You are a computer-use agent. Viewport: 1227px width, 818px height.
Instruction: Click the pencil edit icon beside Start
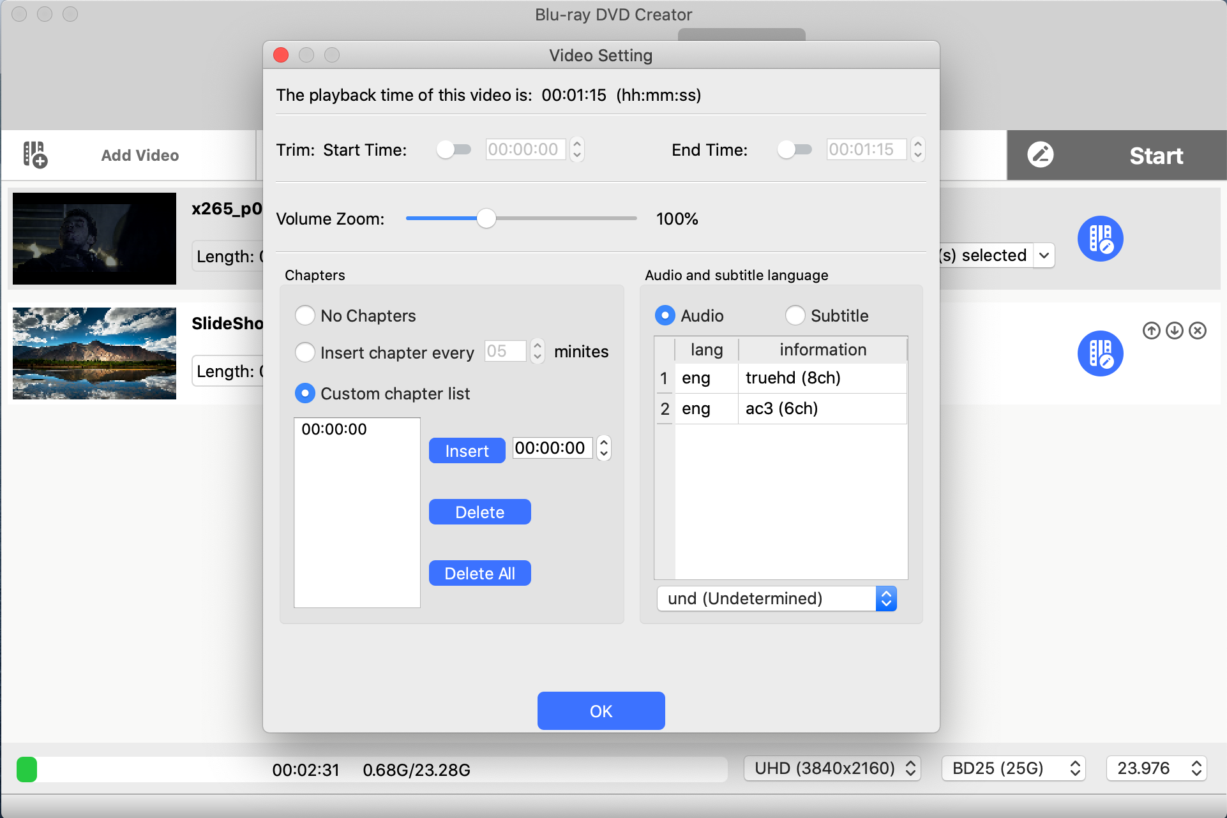coord(1040,155)
